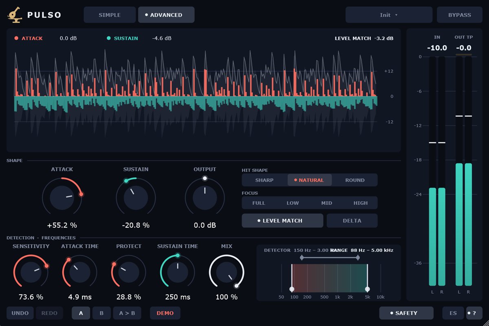489x326 pixels.
Task: Set focus to FULL
Action: click(259, 203)
